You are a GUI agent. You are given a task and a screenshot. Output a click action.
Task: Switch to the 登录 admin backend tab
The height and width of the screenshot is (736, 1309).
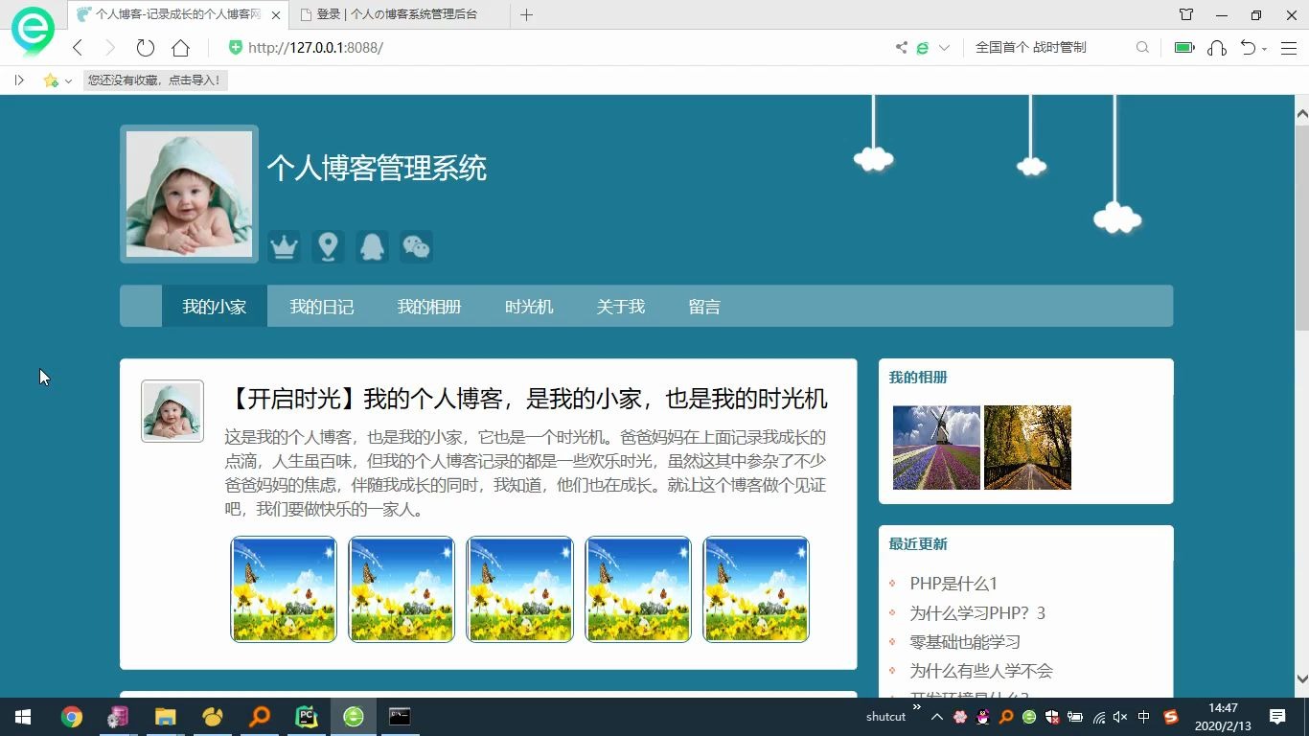click(x=398, y=14)
